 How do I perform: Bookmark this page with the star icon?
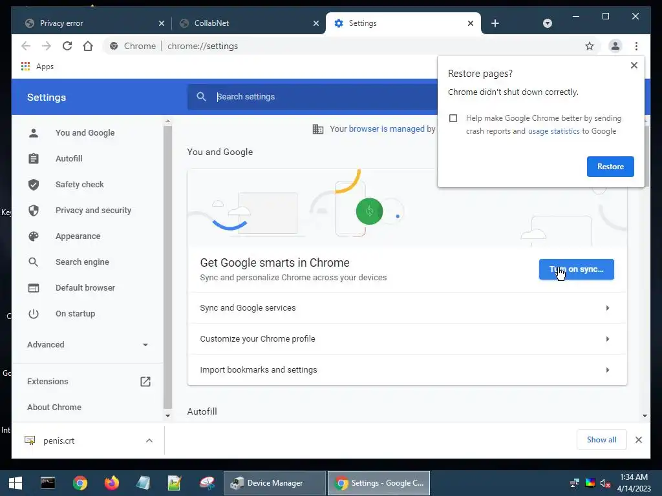coord(590,46)
